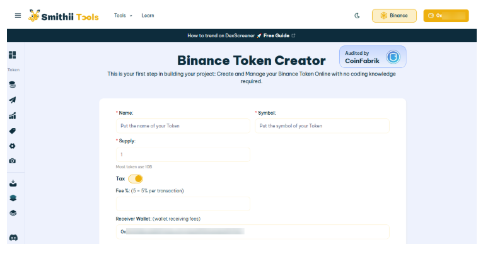Go to the Learn menu item
The height and width of the screenshot is (254, 483).
pos(148,16)
